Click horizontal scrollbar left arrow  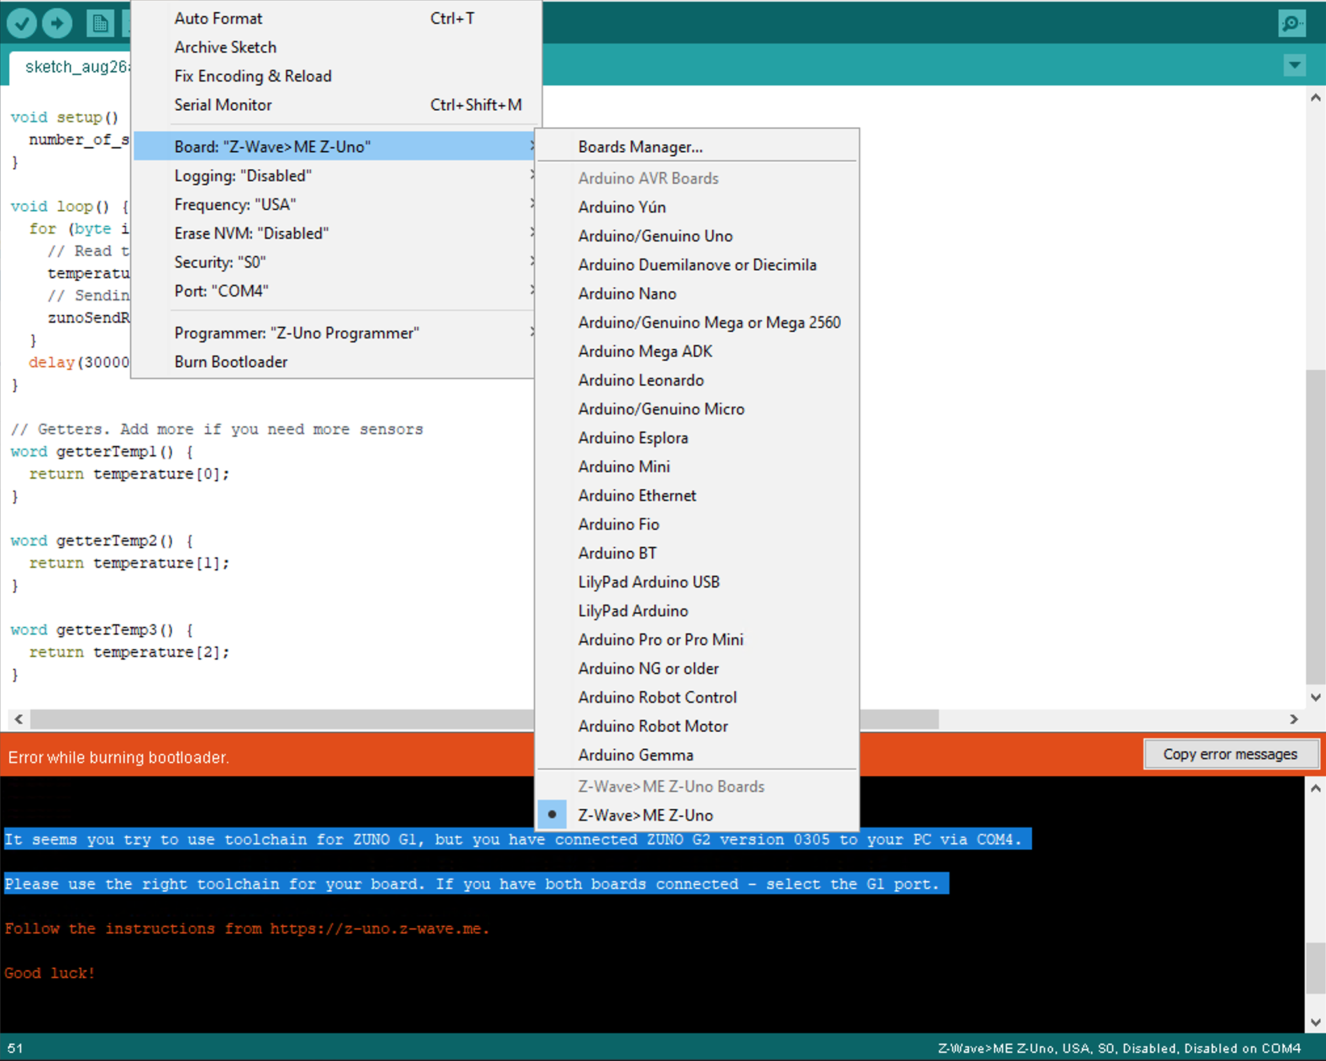point(19,719)
